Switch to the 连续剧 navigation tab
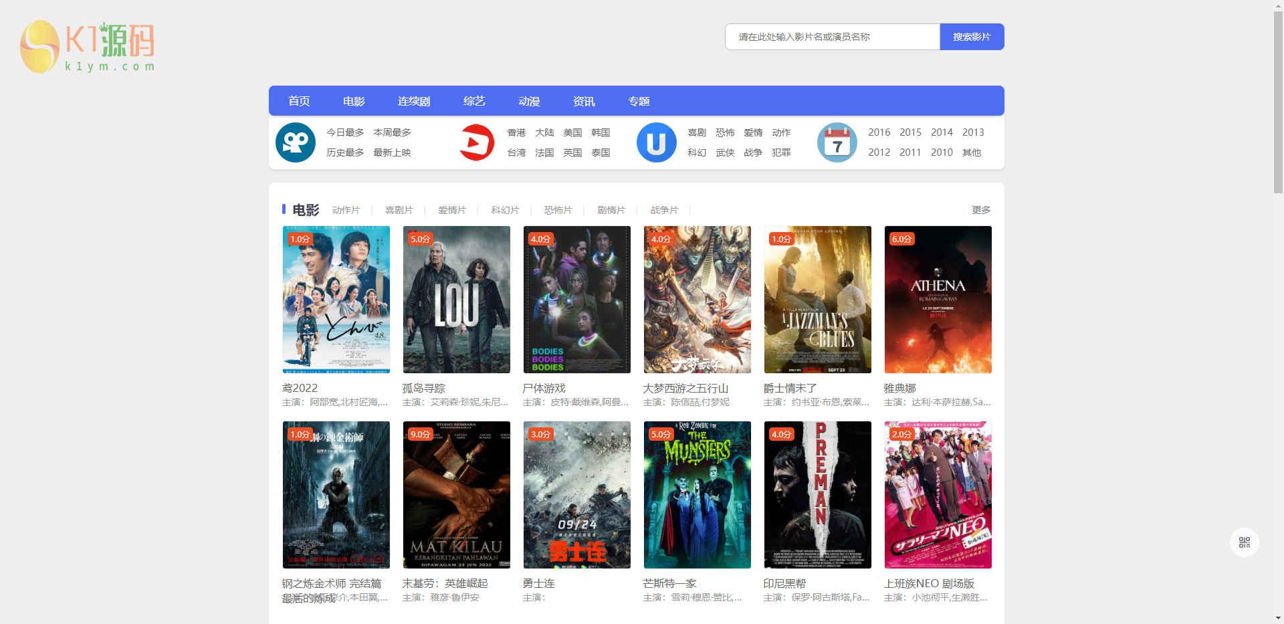This screenshot has height=624, width=1284. click(x=414, y=101)
